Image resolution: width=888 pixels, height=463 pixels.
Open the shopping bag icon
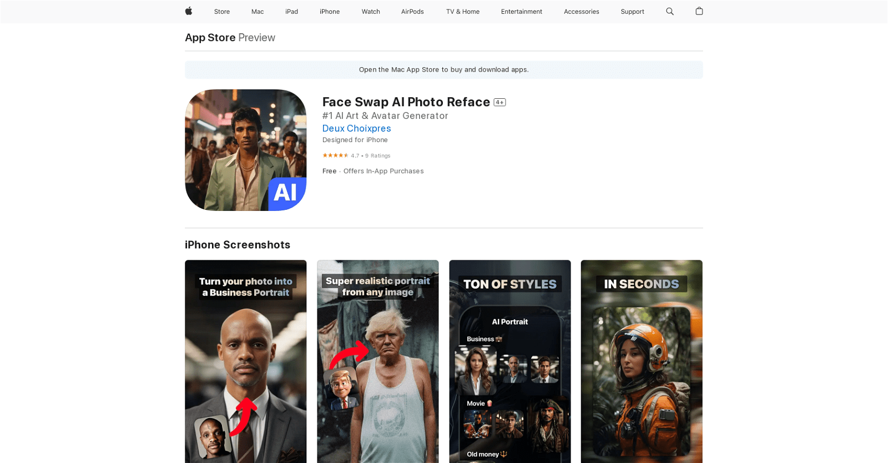[x=699, y=11]
